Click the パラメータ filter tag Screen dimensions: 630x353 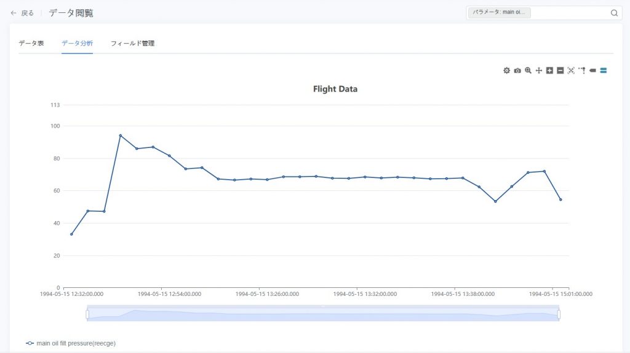(x=499, y=13)
